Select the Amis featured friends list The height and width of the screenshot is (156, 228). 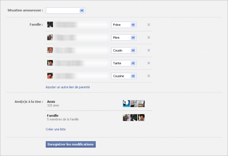(51, 102)
